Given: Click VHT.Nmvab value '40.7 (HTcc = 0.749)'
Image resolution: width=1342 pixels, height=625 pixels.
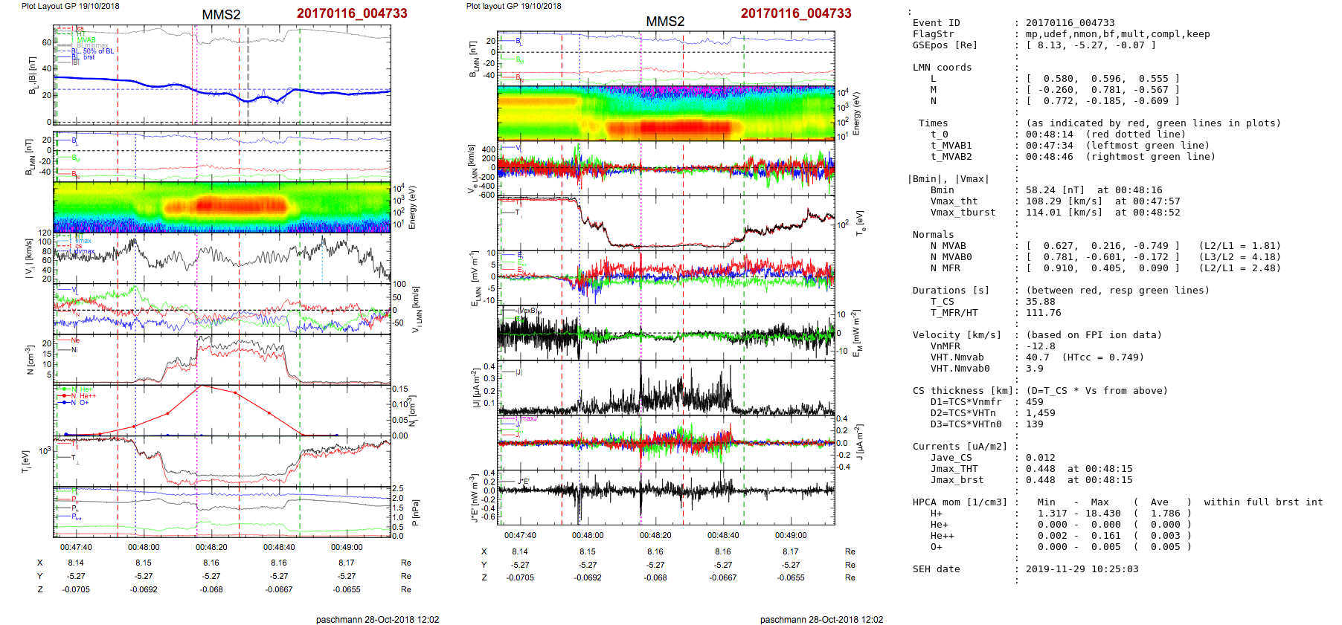Looking at the screenshot, I should pyautogui.click(x=1085, y=357).
